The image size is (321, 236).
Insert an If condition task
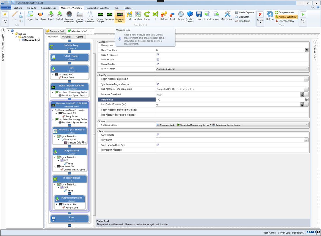pyautogui.click(x=155, y=16)
